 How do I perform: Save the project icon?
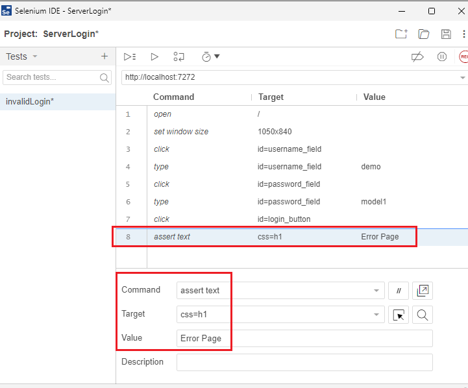point(446,34)
